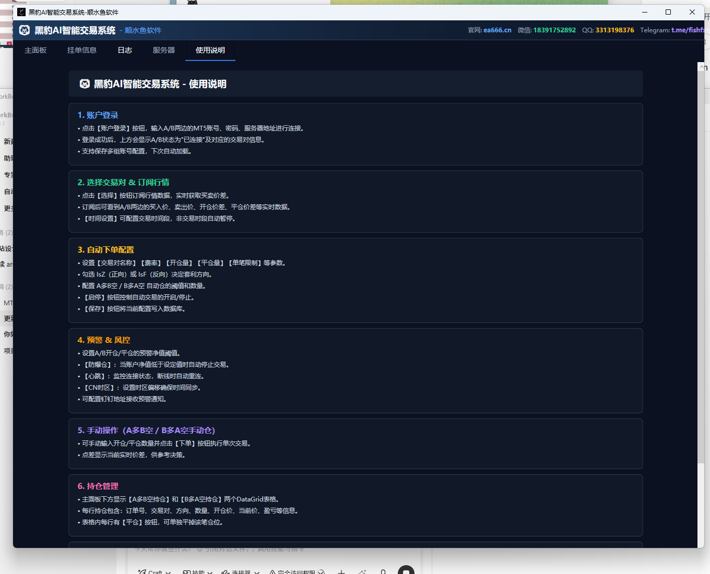Click the heading 6. 持仓管理
This screenshot has height=574, width=710.
coord(98,486)
